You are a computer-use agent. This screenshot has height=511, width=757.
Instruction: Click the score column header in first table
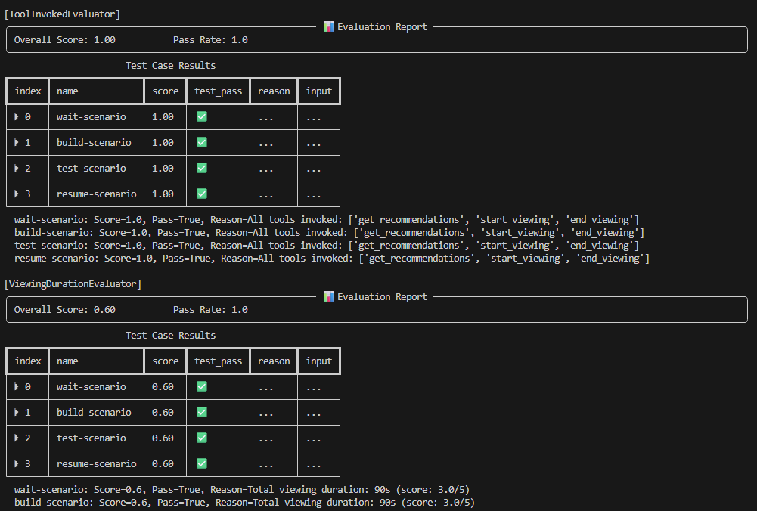(x=165, y=91)
